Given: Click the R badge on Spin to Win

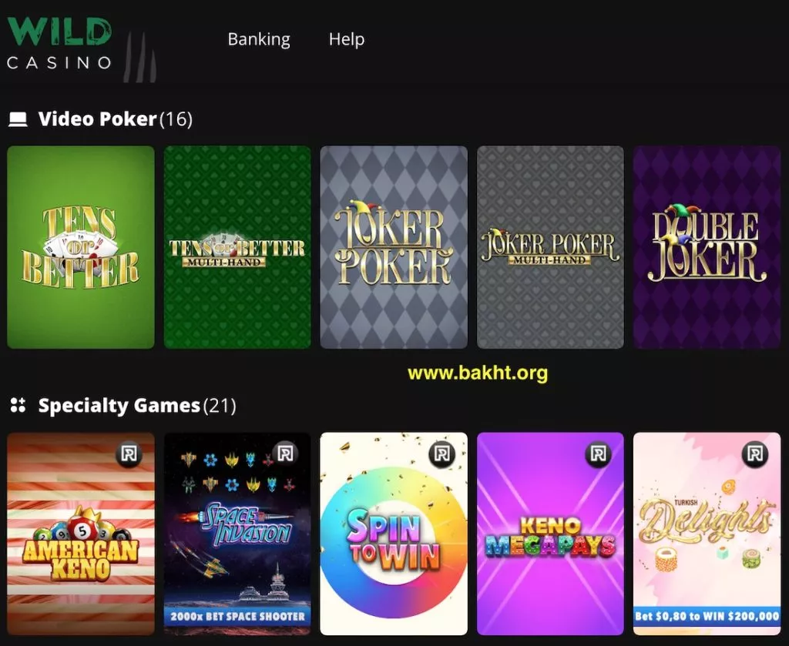Looking at the screenshot, I should pos(442,454).
